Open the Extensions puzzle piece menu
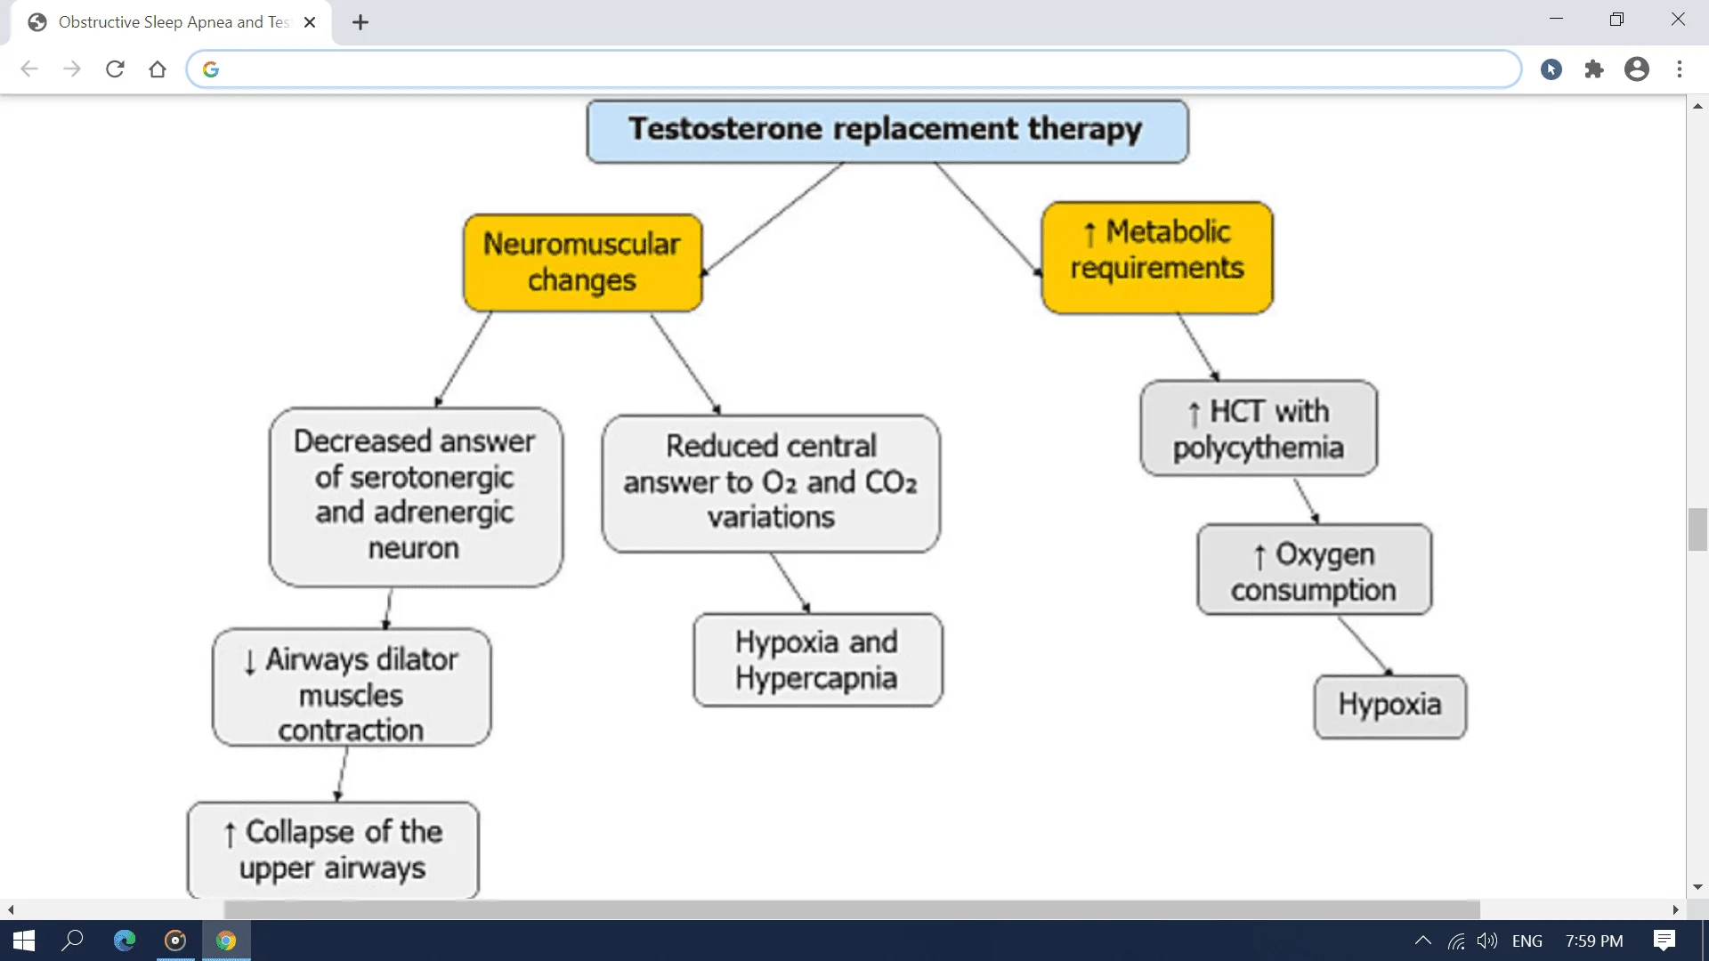This screenshot has height=961, width=1709. [x=1594, y=69]
